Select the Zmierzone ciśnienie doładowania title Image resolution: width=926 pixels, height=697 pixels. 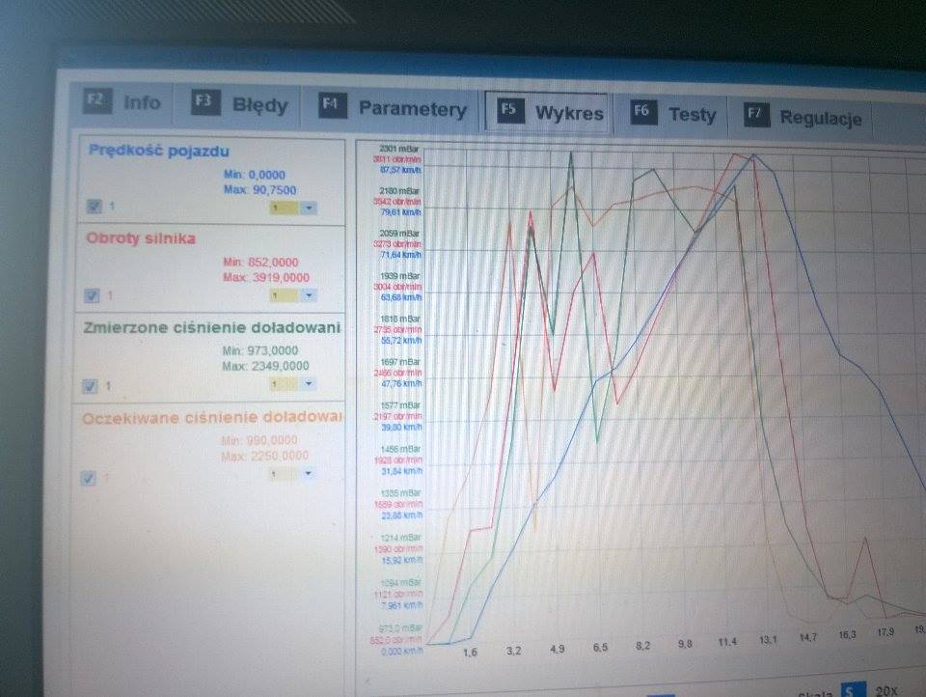211,327
